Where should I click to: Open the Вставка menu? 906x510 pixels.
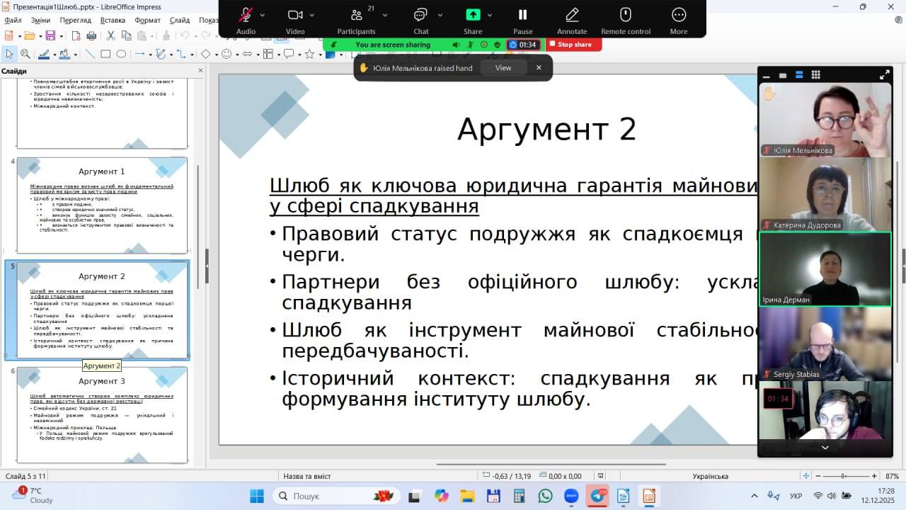click(x=113, y=21)
